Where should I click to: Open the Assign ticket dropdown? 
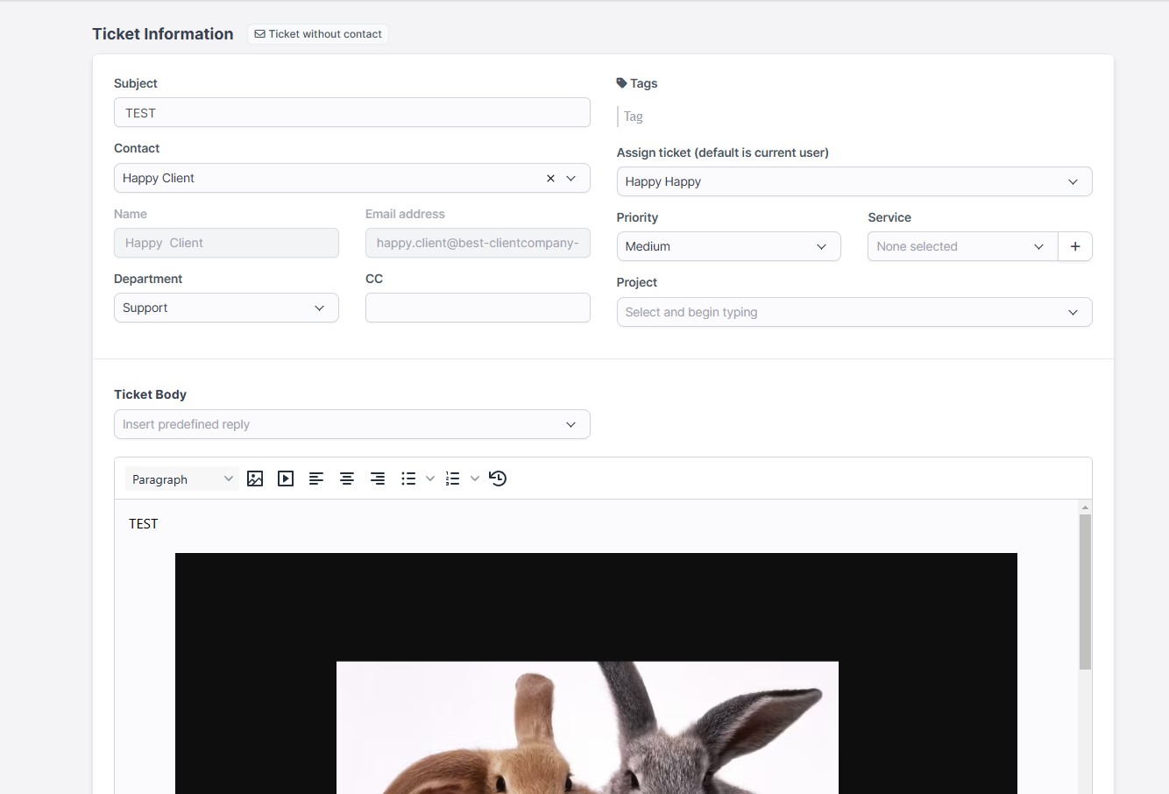point(854,181)
